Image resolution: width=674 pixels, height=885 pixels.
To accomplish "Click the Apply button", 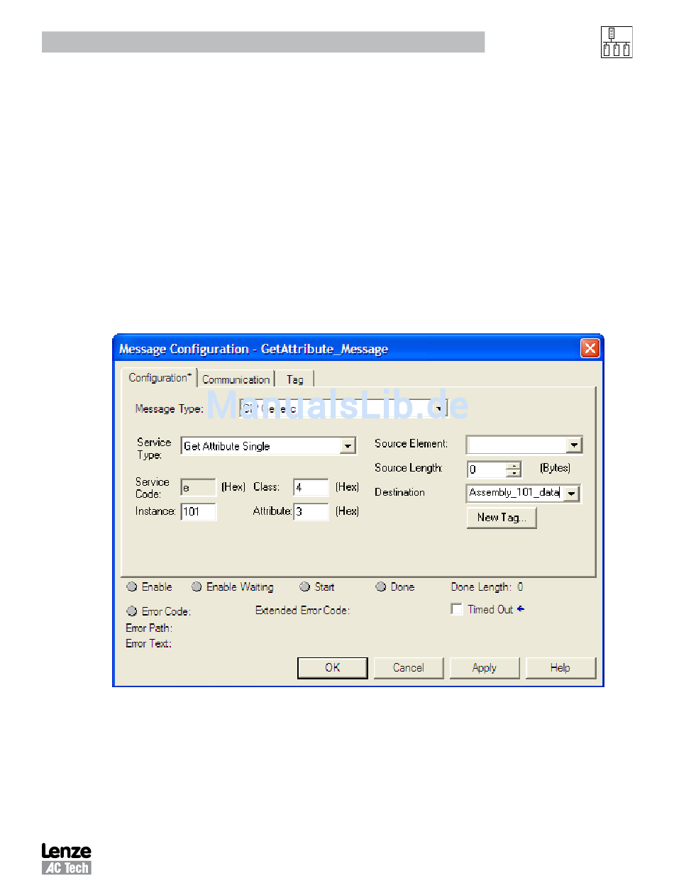I will point(485,668).
